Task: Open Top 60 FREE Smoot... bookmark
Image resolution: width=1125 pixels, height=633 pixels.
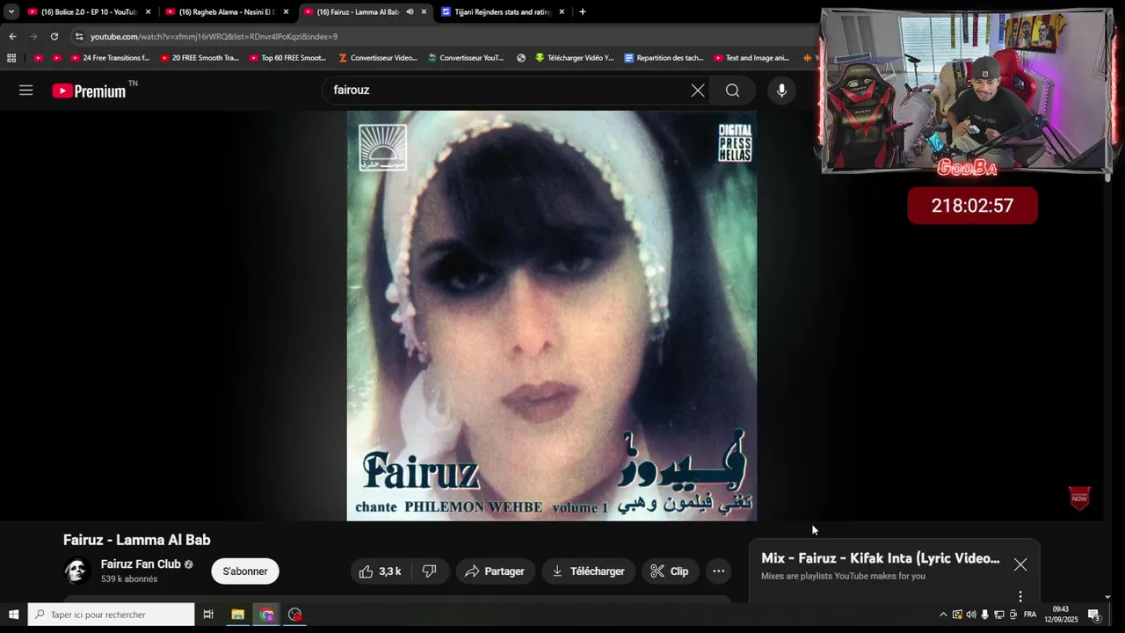Action: (287, 58)
